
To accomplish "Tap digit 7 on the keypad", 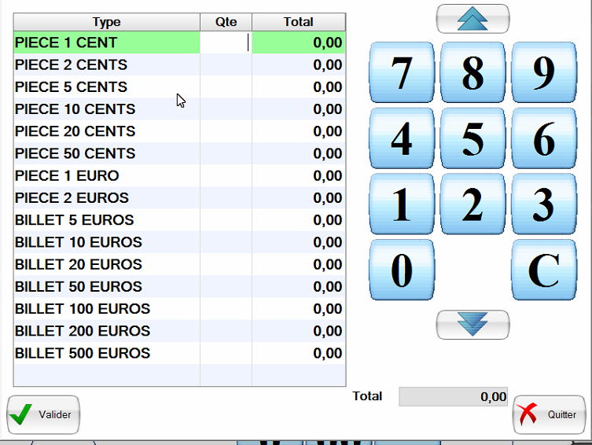I will pyautogui.click(x=401, y=73).
